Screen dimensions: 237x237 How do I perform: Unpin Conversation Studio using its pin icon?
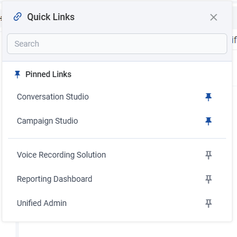[208, 97]
